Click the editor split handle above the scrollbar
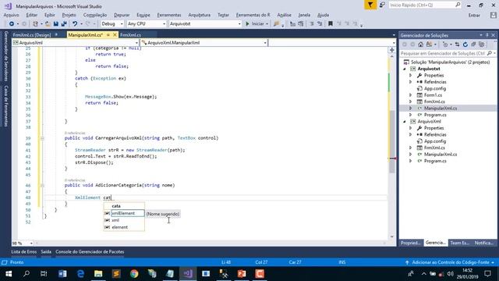This screenshot has height=281, width=499. 391,50
